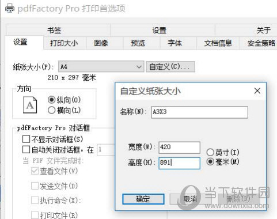This screenshot has width=277, height=219.
Task: Open the upper row 设置 tab
Action: pos(163,30)
